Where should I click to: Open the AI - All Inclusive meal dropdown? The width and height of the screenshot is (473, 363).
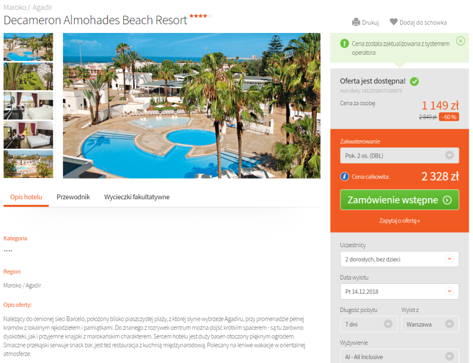point(400,356)
